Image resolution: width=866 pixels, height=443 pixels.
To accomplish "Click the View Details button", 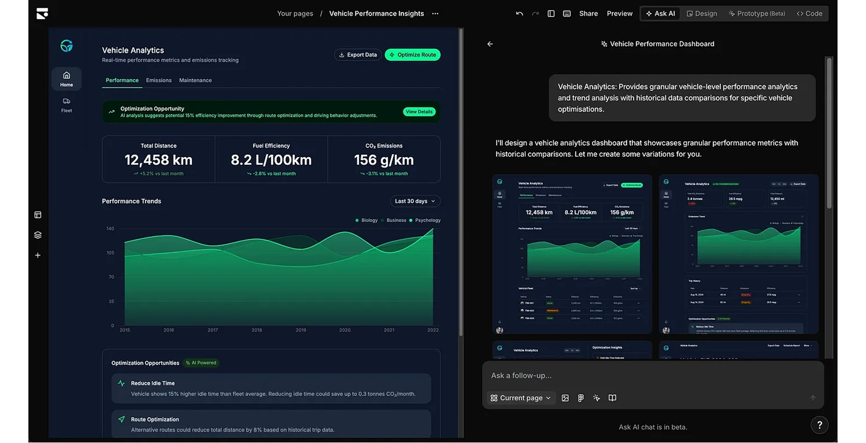I will [419, 112].
